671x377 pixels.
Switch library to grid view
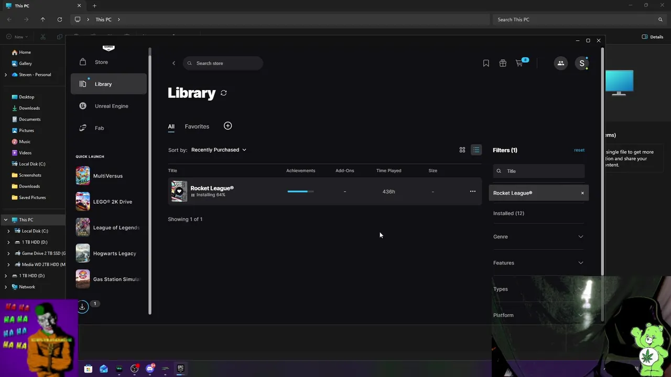click(x=462, y=150)
